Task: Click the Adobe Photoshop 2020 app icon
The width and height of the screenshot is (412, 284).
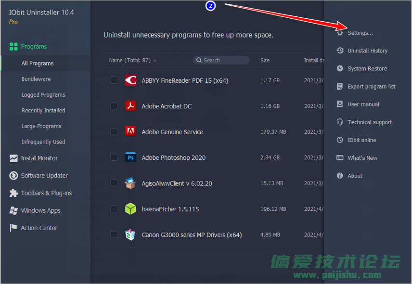Action: tap(130, 157)
